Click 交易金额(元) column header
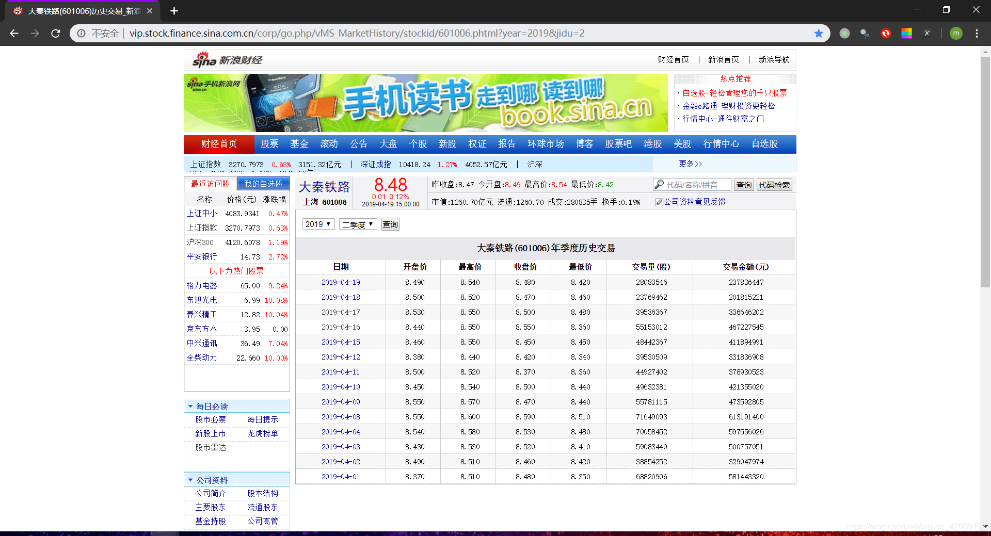 tap(745, 267)
